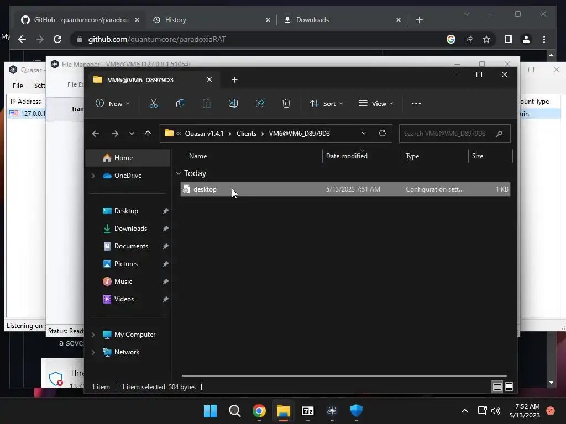566x424 pixels.
Task: Open taskbar clock showing 7:52 AM
Action: tap(525, 411)
